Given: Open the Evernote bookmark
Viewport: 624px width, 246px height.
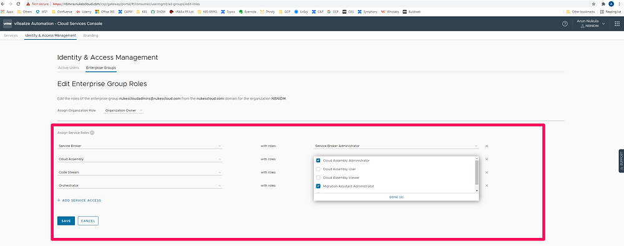Looking at the screenshot, I should pyautogui.click(x=248, y=12).
